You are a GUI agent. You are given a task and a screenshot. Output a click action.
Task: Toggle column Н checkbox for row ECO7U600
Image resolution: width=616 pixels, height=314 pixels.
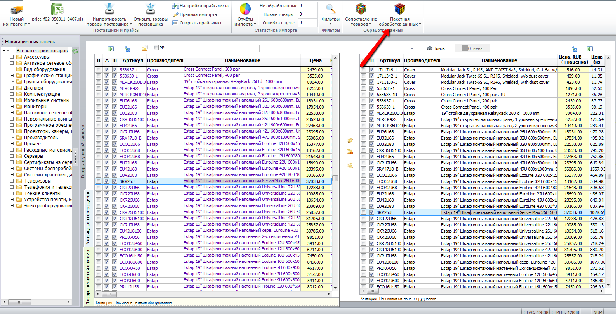click(115, 274)
